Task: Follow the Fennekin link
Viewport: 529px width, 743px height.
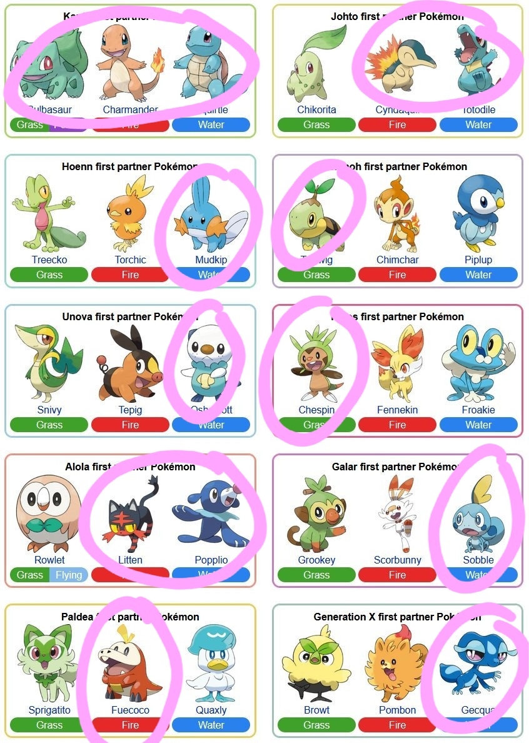Action: pos(397,410)
